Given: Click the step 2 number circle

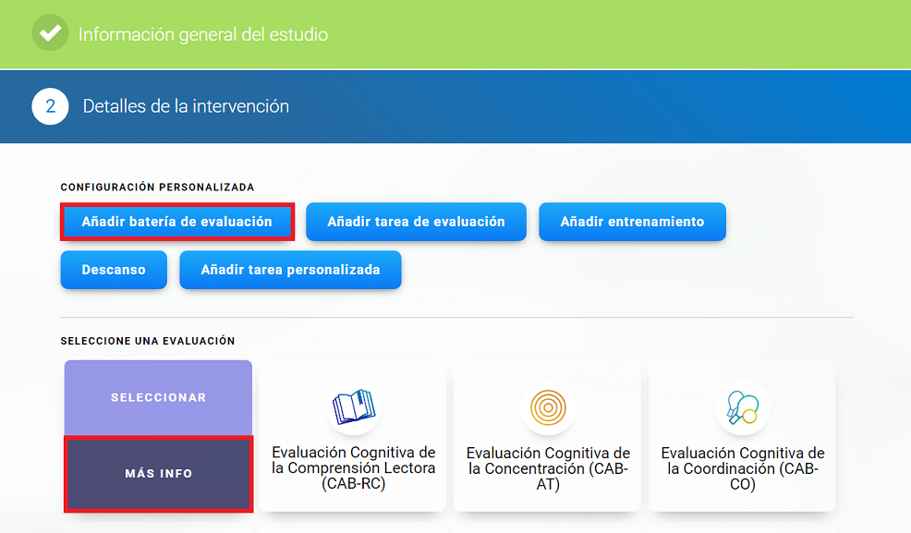Looking at the screenshot, I should pyautogui.click(x=50, y=106).
